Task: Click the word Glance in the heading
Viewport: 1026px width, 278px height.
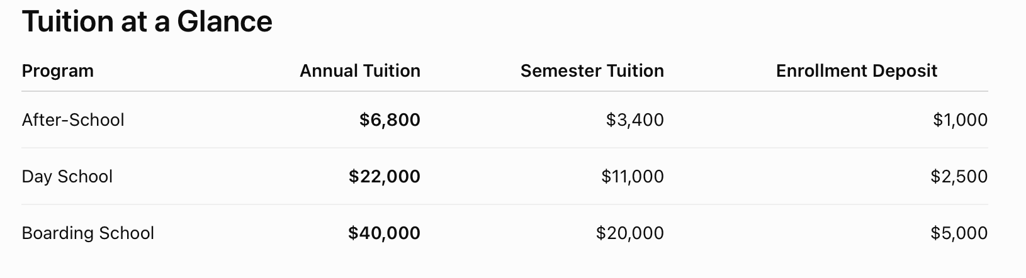Action: coord(225,21)
